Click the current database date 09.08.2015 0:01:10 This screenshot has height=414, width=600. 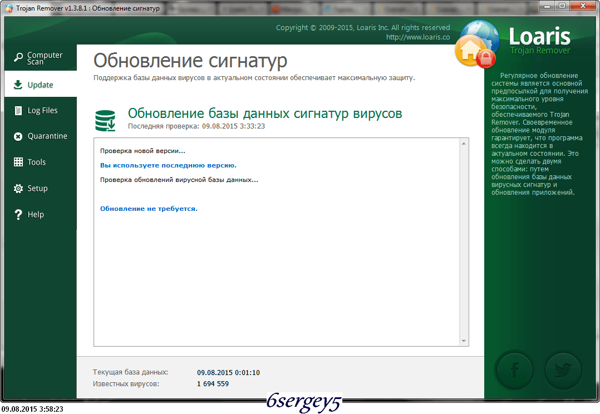click(228, 372)
